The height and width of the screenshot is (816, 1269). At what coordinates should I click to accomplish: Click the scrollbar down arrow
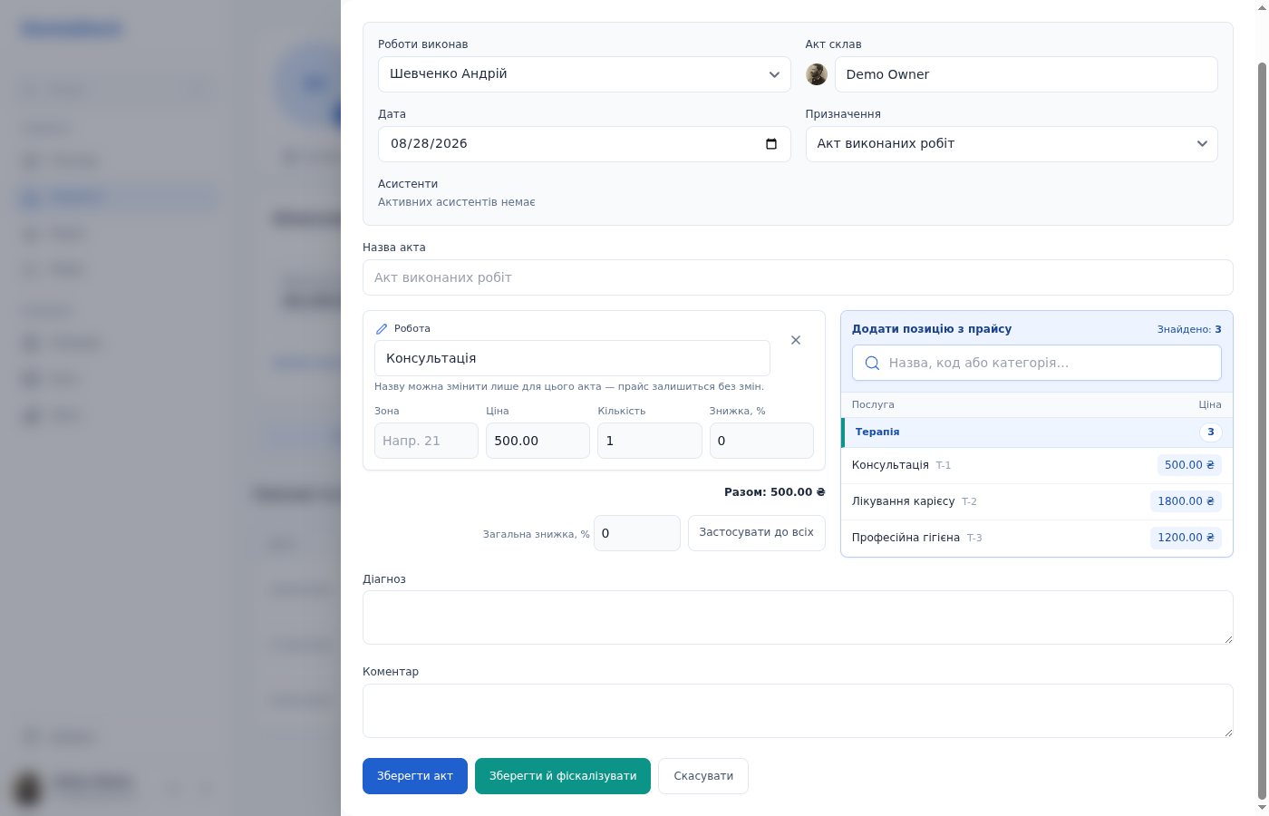[1262, 807]
